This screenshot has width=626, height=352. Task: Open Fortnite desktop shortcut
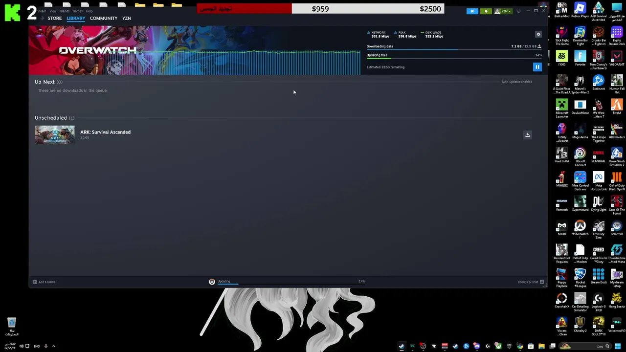[580, 59]
